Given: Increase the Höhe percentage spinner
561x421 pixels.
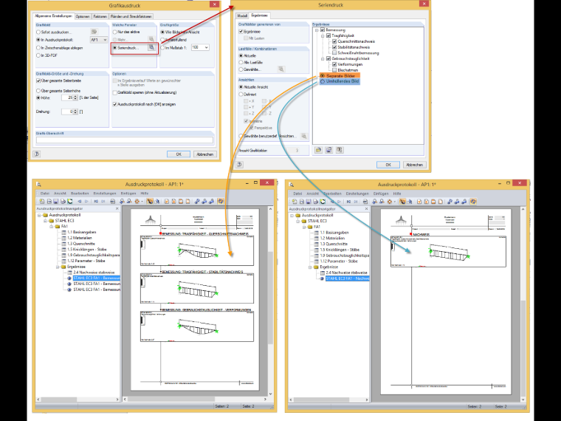Looking at the screenshot, I should pyautogui.click(x=75, y=96).
